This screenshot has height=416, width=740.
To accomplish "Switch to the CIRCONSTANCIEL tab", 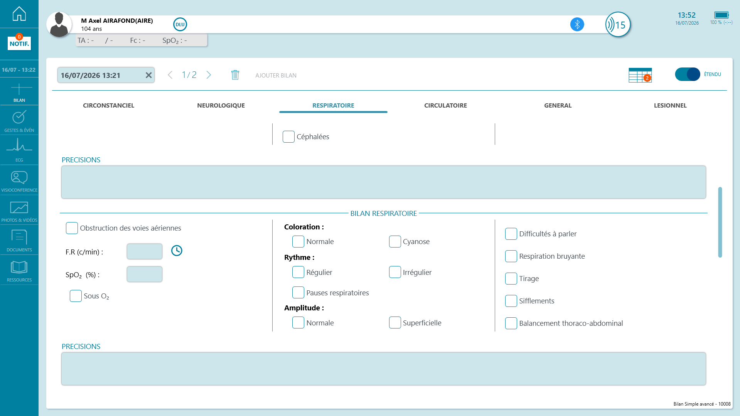I will (109, 105).
